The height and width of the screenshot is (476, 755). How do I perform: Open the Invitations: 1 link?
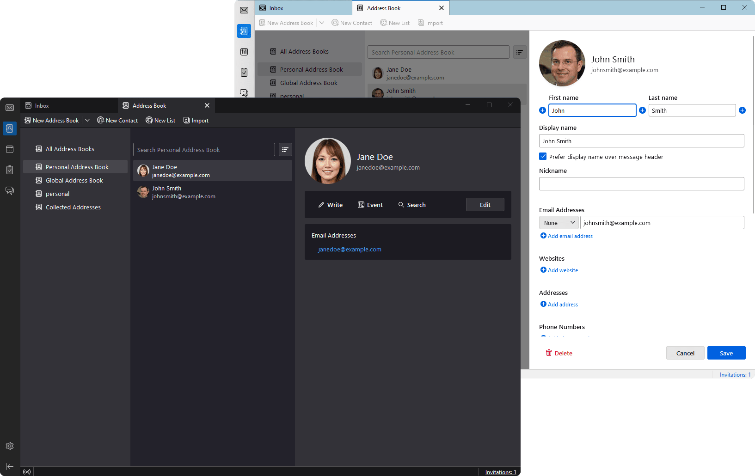500,472
